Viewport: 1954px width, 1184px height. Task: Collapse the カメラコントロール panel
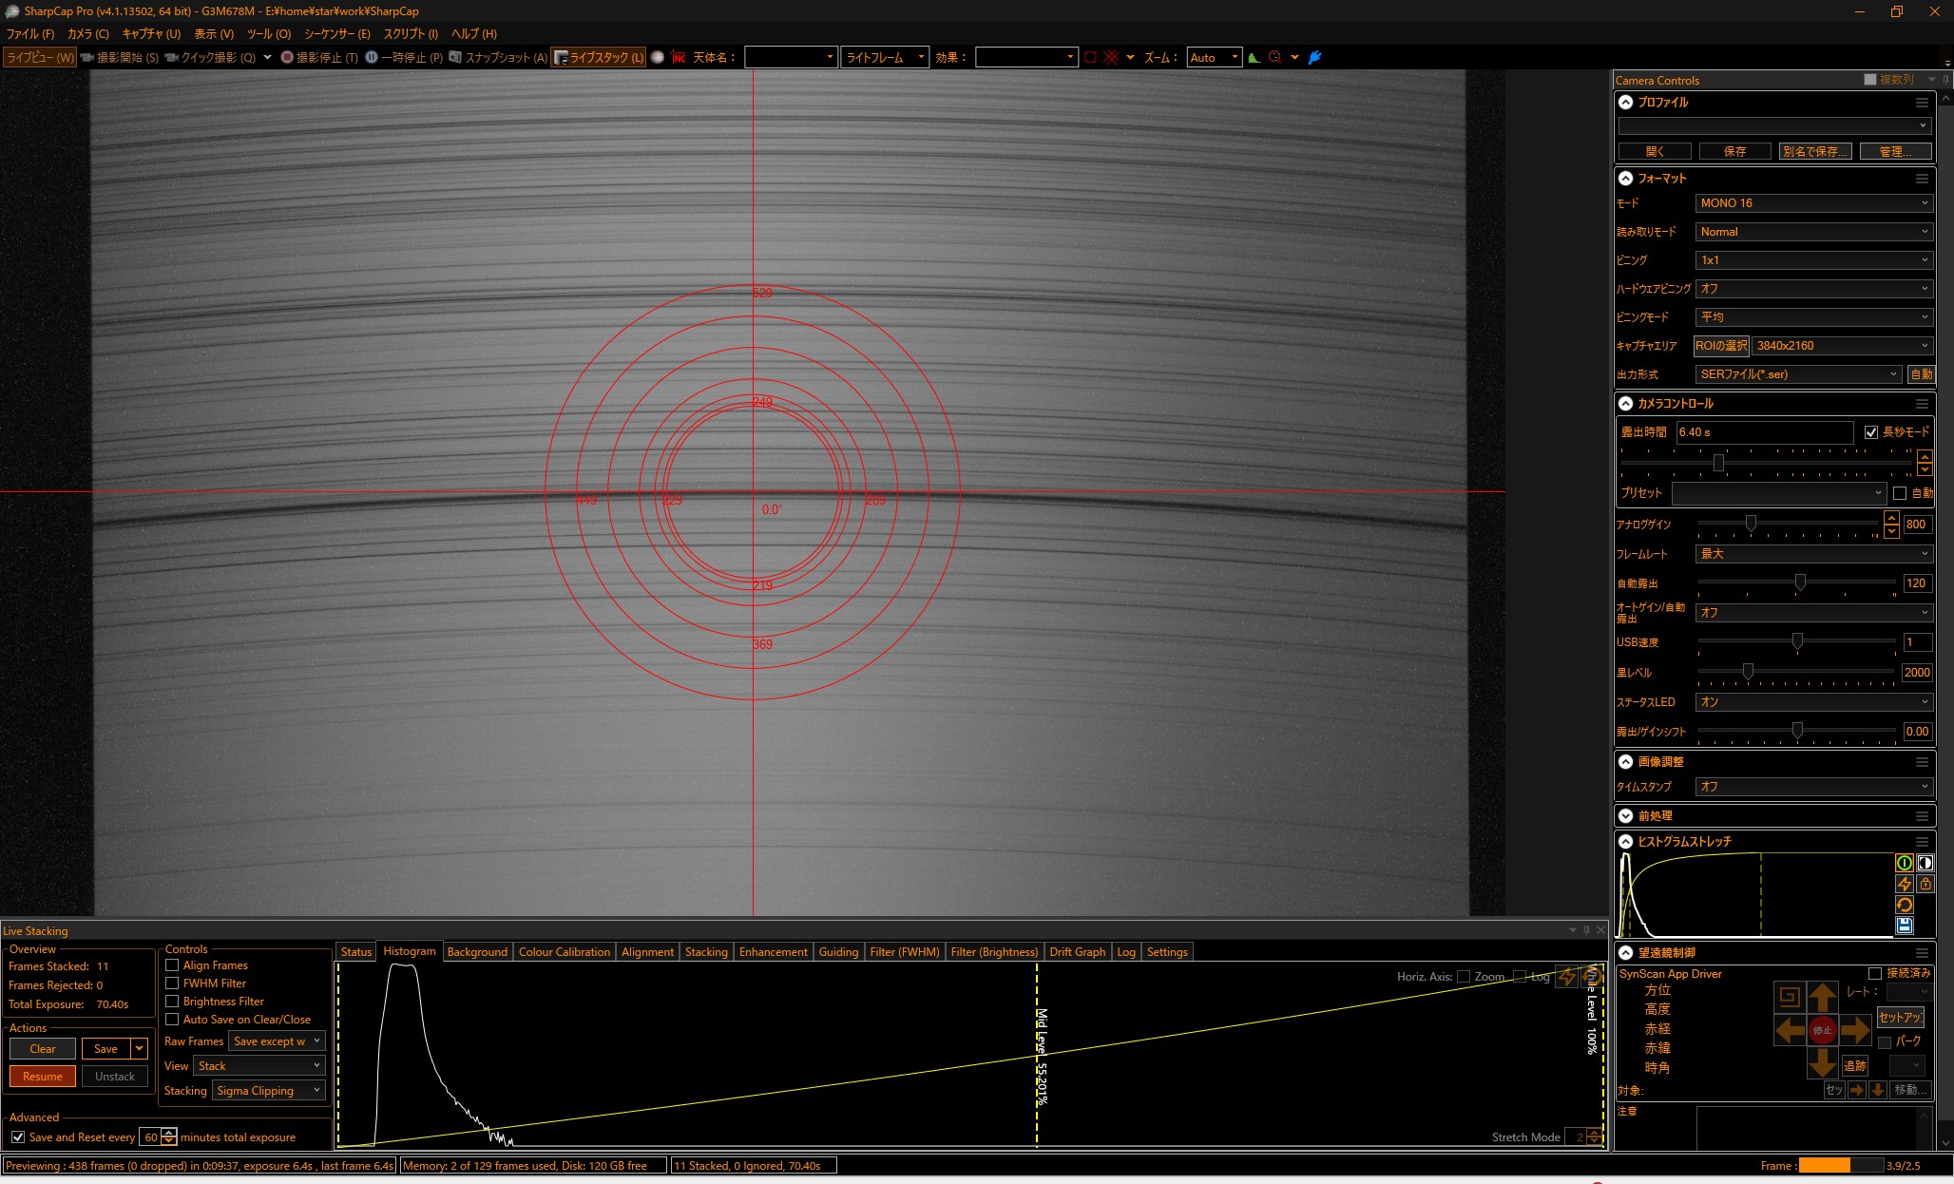[1626, 404]
